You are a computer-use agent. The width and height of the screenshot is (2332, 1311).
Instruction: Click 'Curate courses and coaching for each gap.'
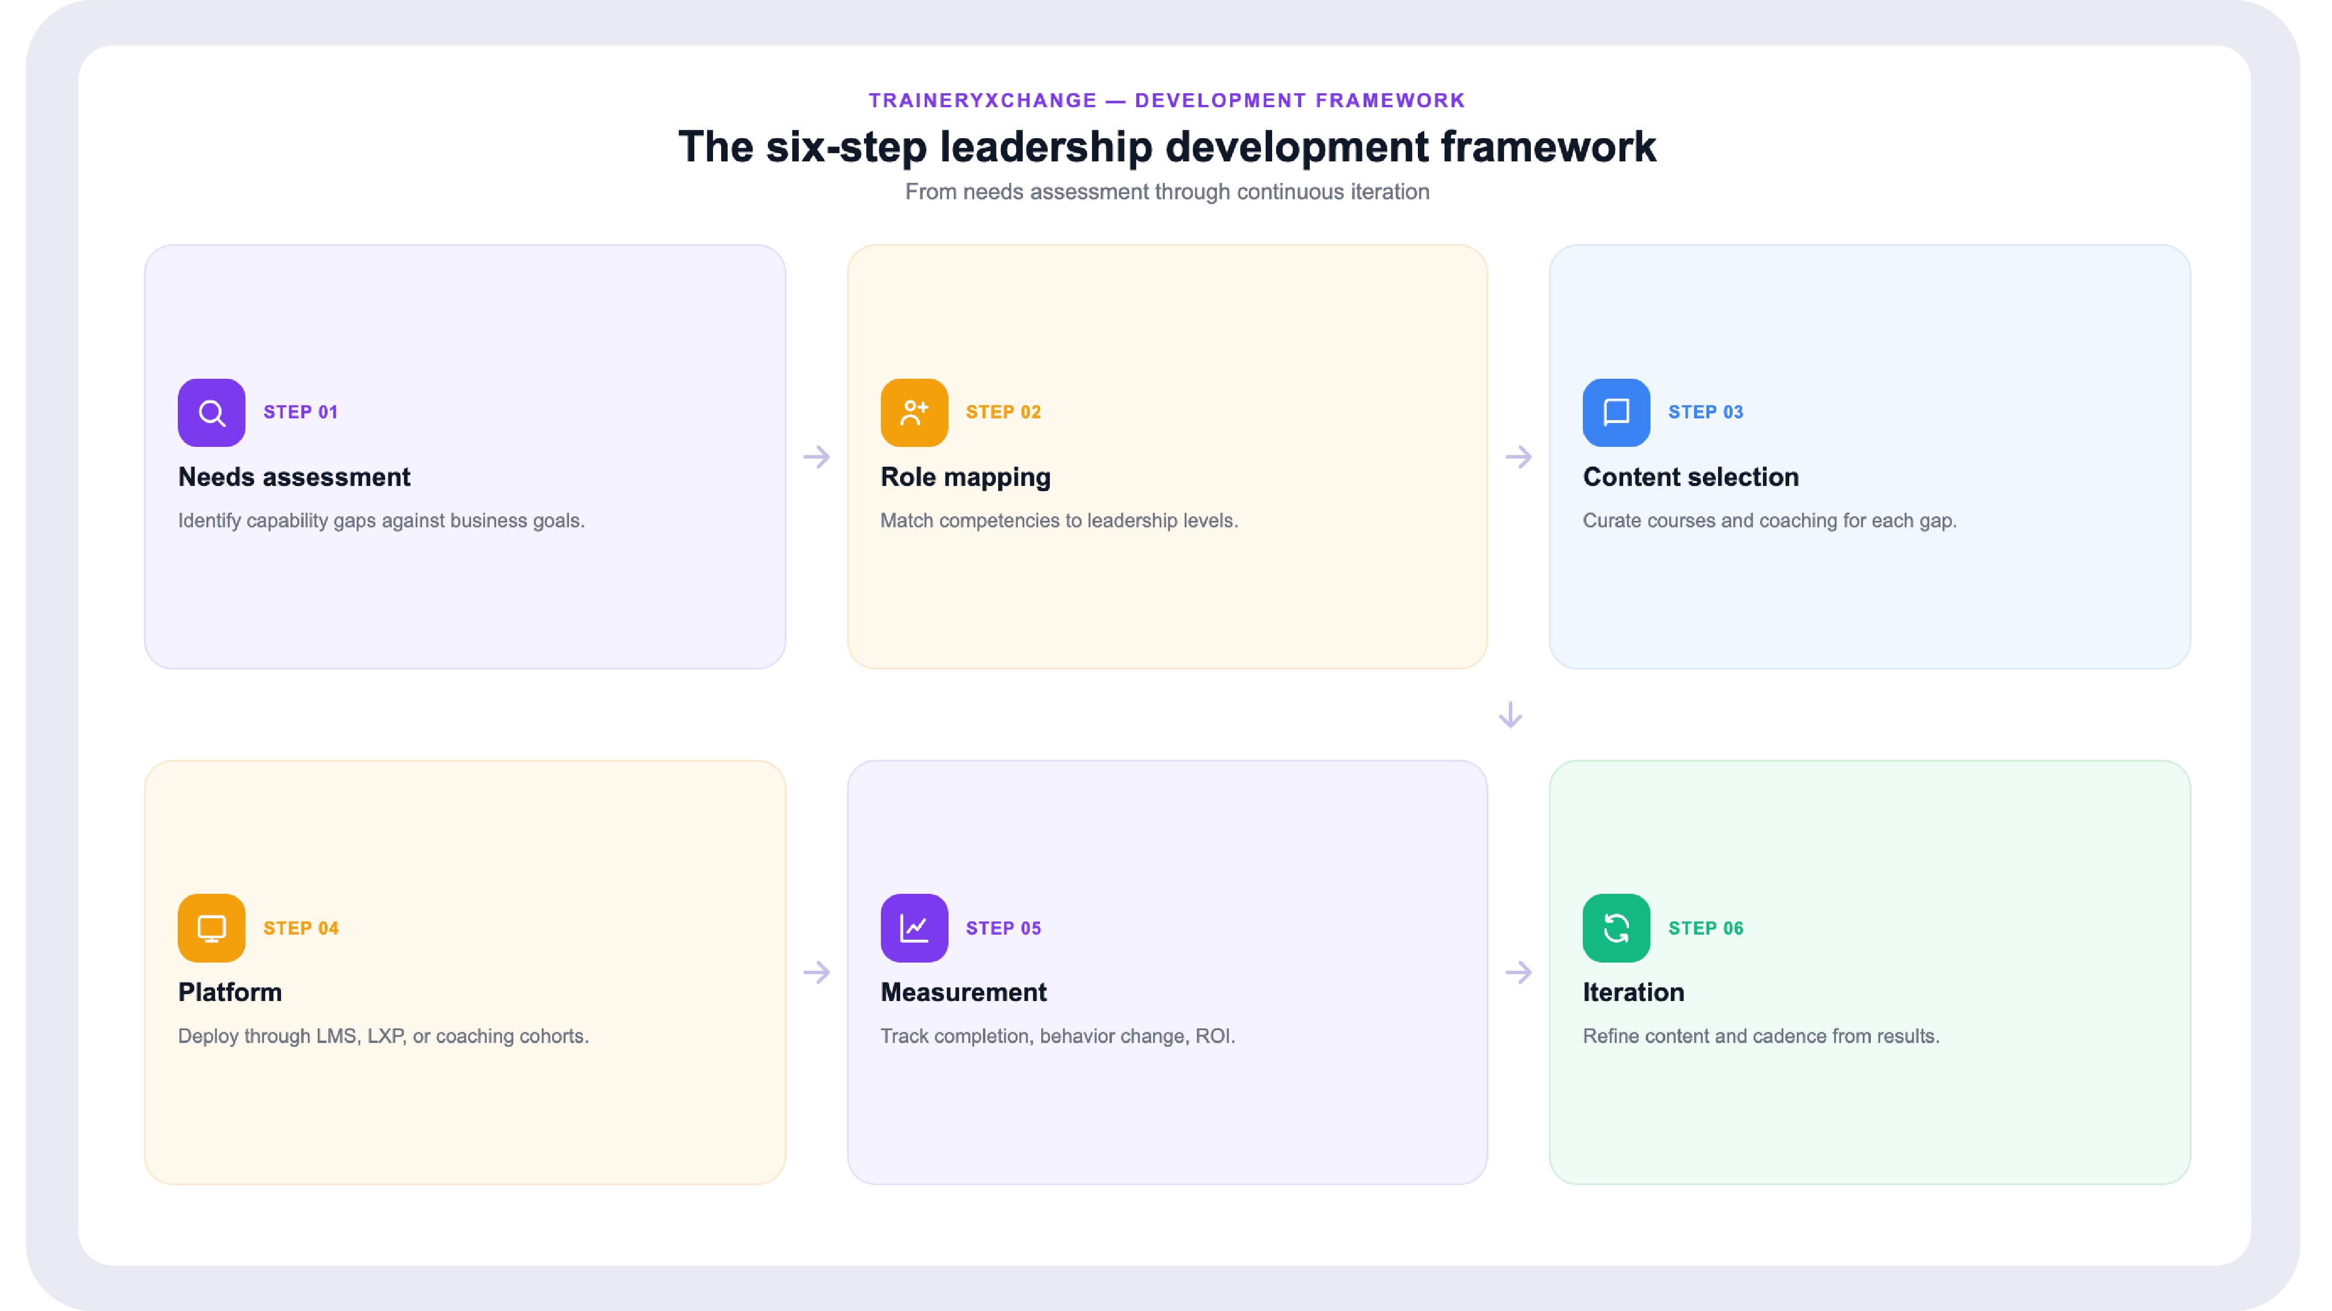tap(1770, 521)
